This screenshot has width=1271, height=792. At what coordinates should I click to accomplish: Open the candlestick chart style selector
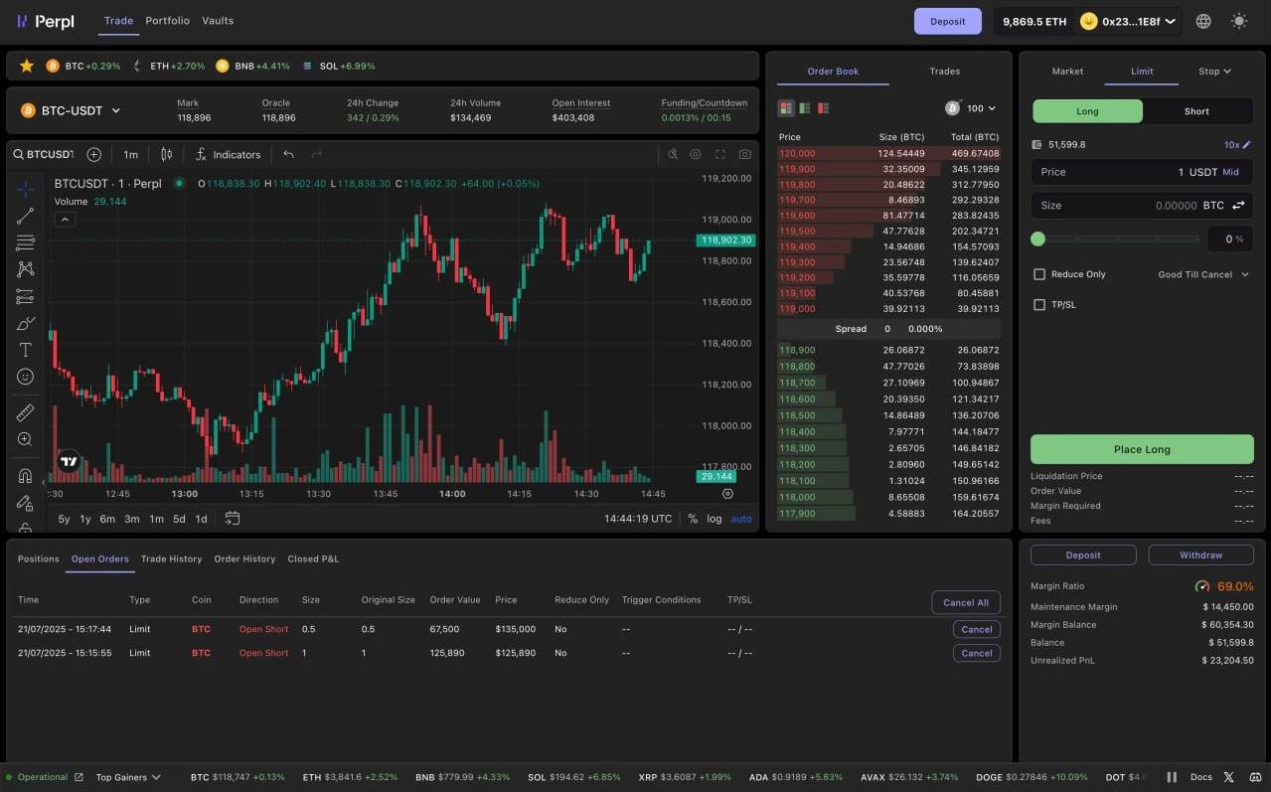167,154
